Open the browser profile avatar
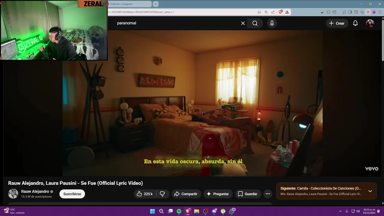384x216 pixels. tap(374, 12)
